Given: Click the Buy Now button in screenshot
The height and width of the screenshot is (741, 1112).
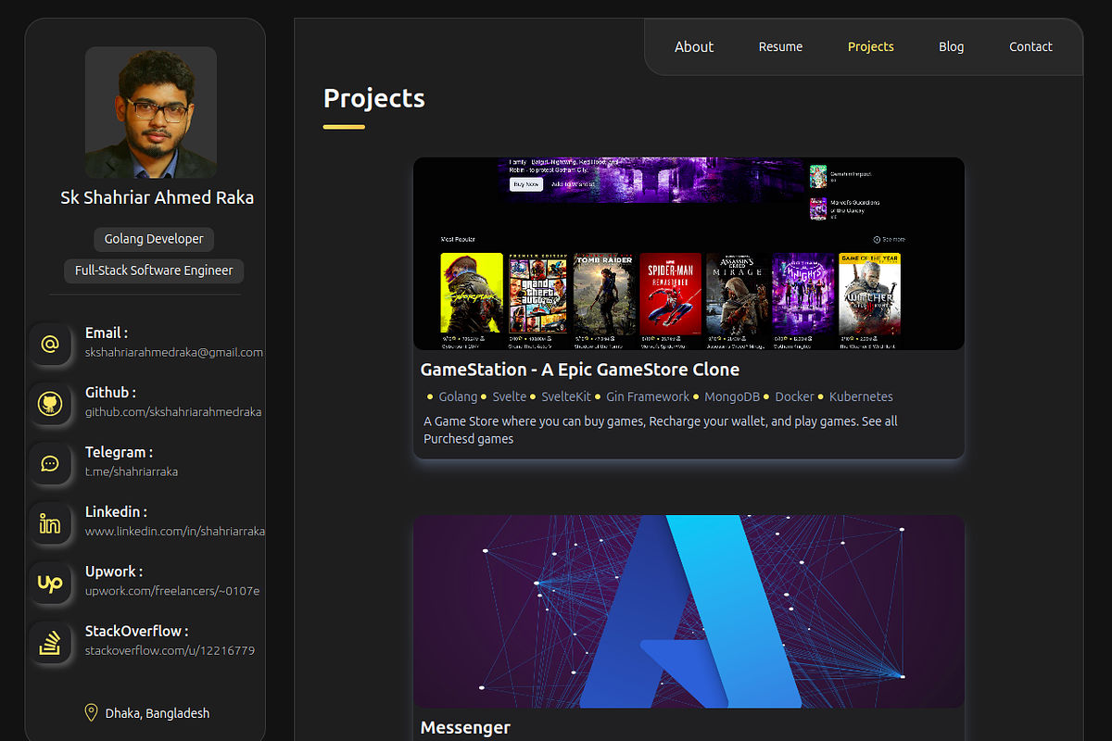Looking at the screenshot, I should coord(526,184).
